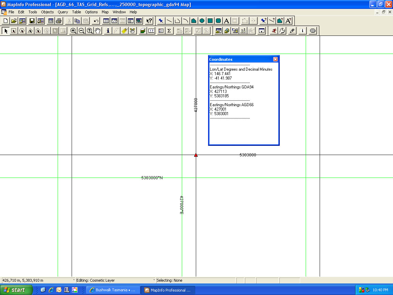This screenshot has width=393, height=295.
Task: Choose the Marquee Select tool
Action: coord(14,31)
